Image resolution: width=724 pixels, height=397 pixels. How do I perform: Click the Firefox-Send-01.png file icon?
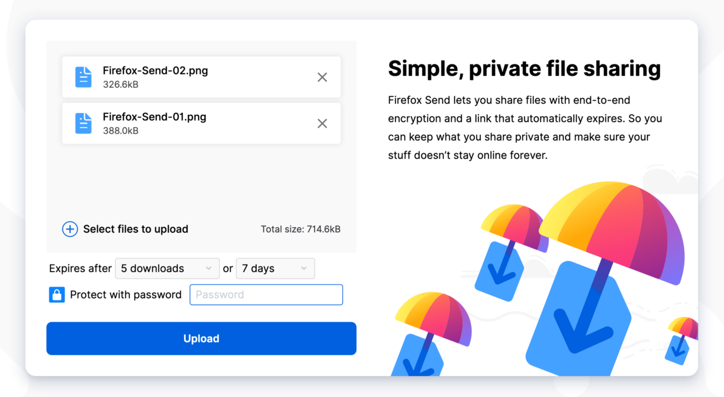click(83, 123)
